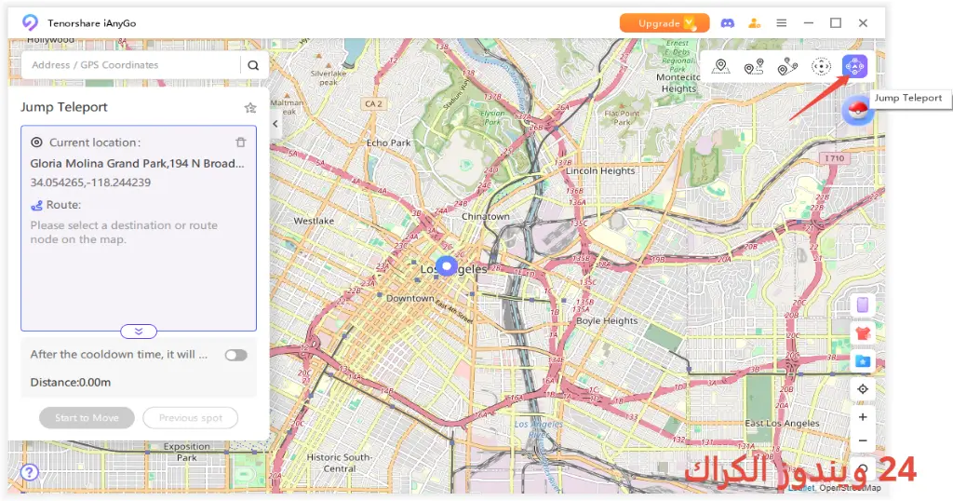953x501 pixels.
Task: Click the Boyle Heights label on map
Action: point(607,320)
